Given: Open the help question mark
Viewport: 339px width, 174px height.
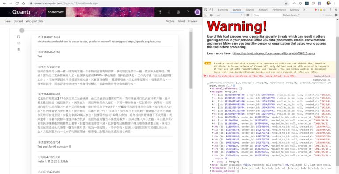Looking at the screenshot, I should (x=188, y=12).
